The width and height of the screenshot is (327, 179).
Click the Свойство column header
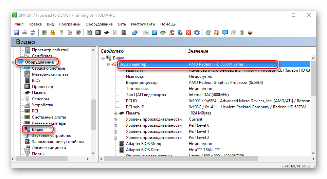tap(112, 51)
